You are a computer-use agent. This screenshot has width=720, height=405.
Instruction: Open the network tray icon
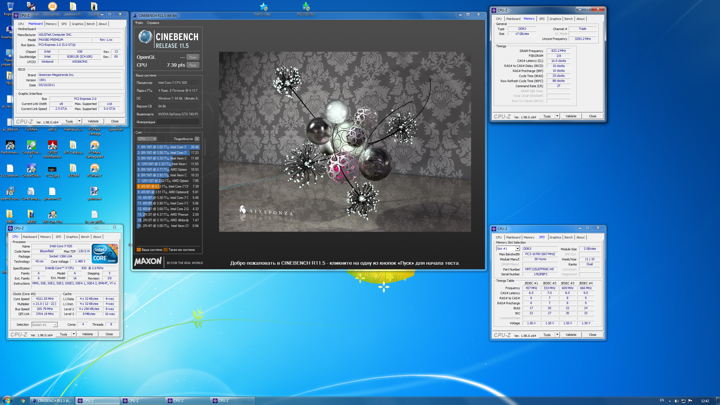683,401
